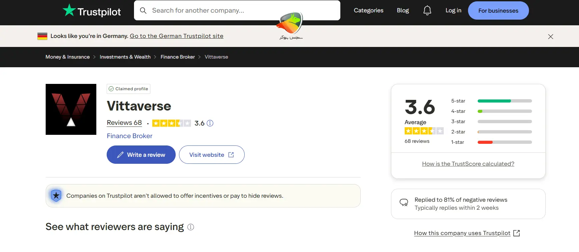Click the incentives notice text
This screenshot has width=579, height=252.
[x=175, y=196]
